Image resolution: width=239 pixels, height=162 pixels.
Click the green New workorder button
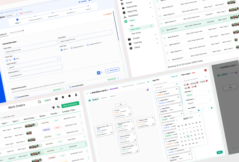[x=71, y=104]
